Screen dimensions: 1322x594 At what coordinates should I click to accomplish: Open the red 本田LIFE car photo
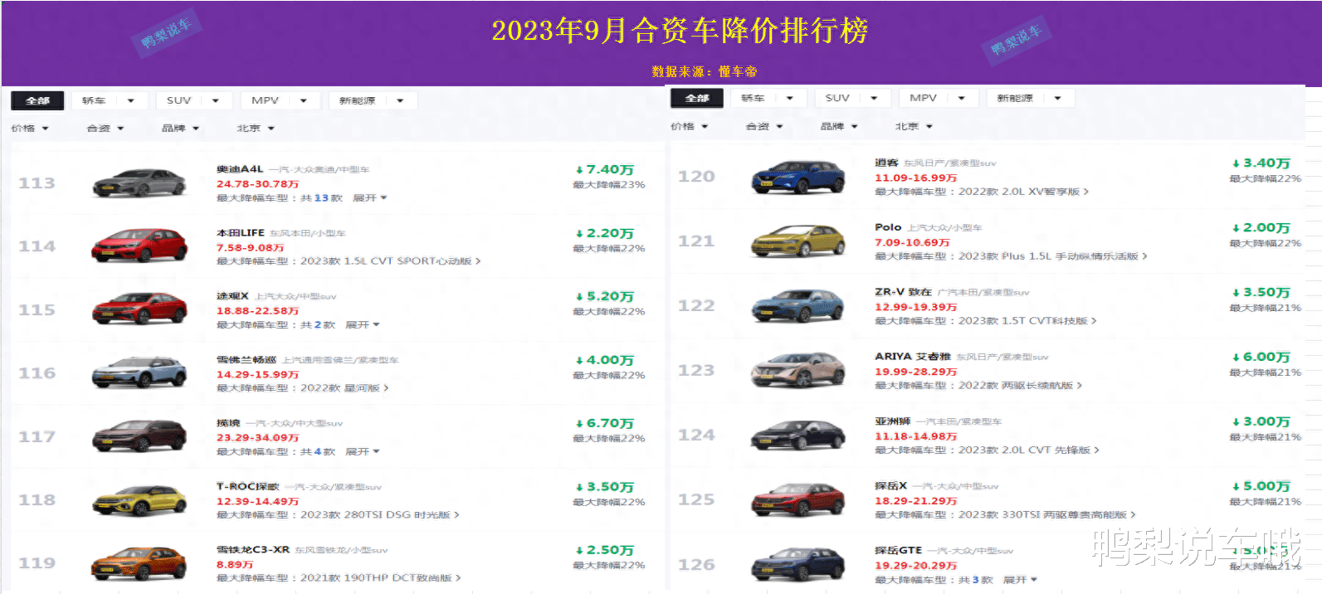click(x=139, y=246)
